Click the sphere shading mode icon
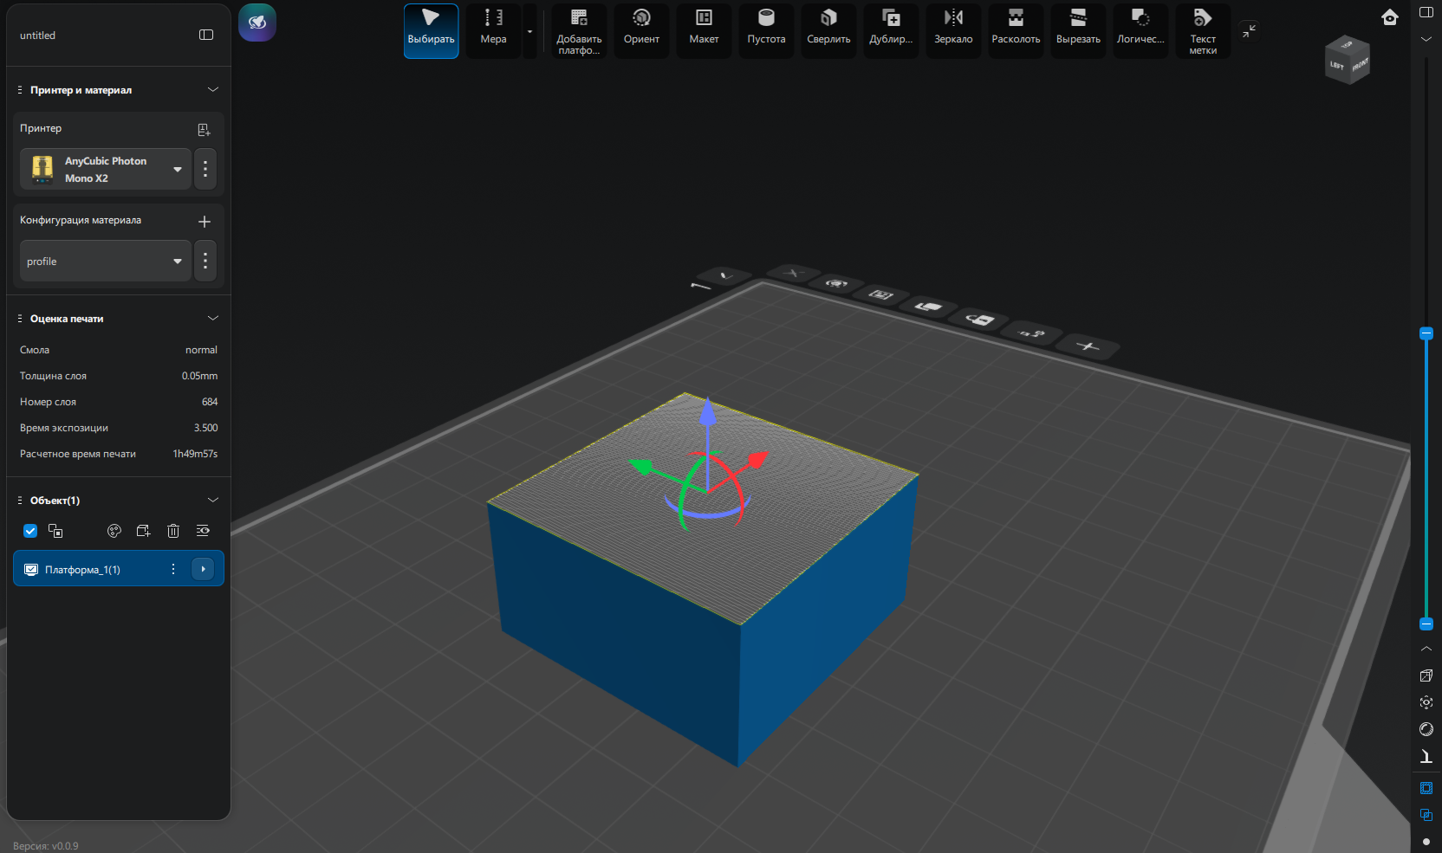The width and height of the screenshot is (1442, 853). [x=1426, y=729]
